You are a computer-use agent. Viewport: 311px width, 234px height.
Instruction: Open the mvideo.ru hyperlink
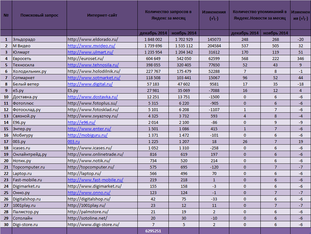(x=91, y=46)
